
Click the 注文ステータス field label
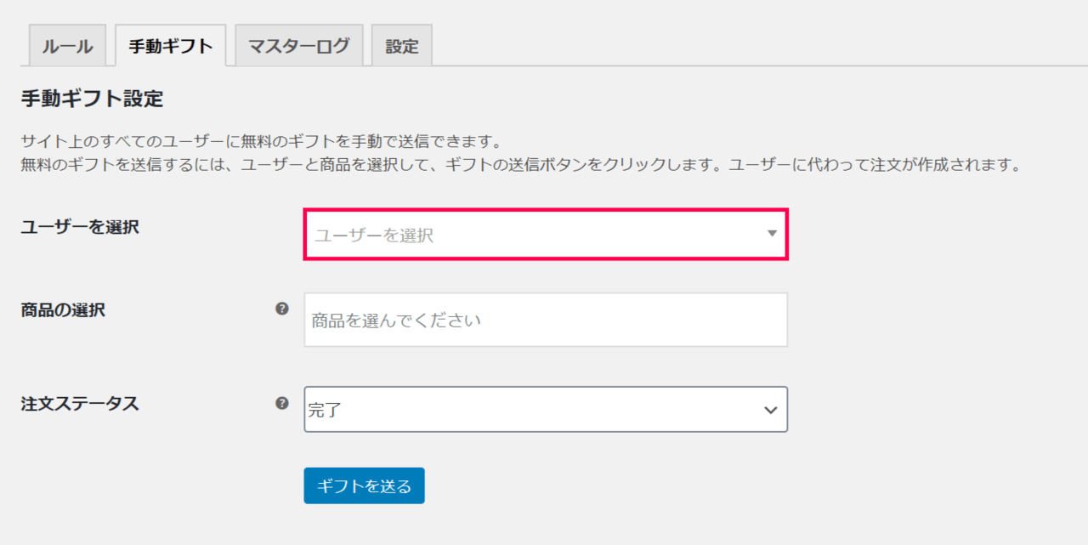coord(80,404)
